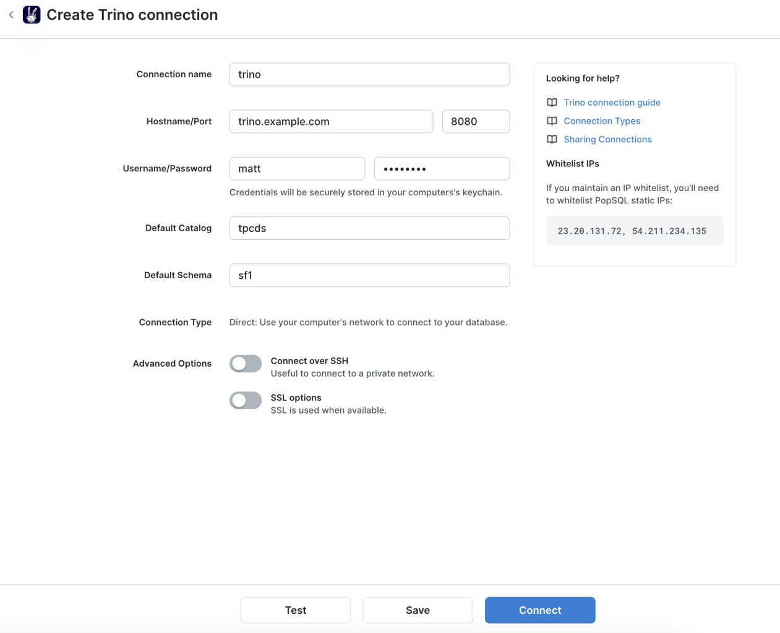
Task: Click book icon beside Connection Types
Action: [x=552, y=121]
